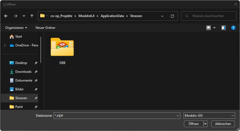Toggle the pin next to Downloads
Image resolution: width=240 pixels, height=131 pixels.
coord(36,72)
